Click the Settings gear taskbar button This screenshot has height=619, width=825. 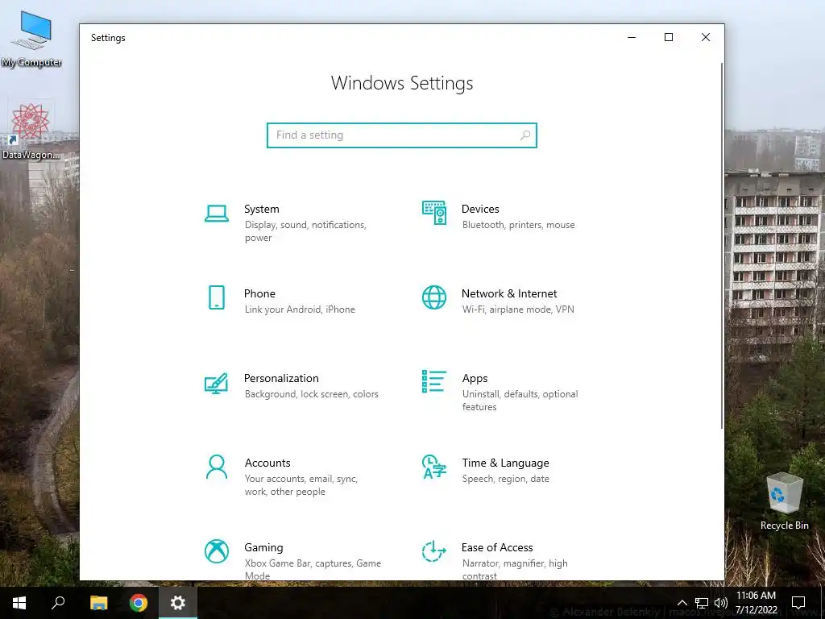178,603
